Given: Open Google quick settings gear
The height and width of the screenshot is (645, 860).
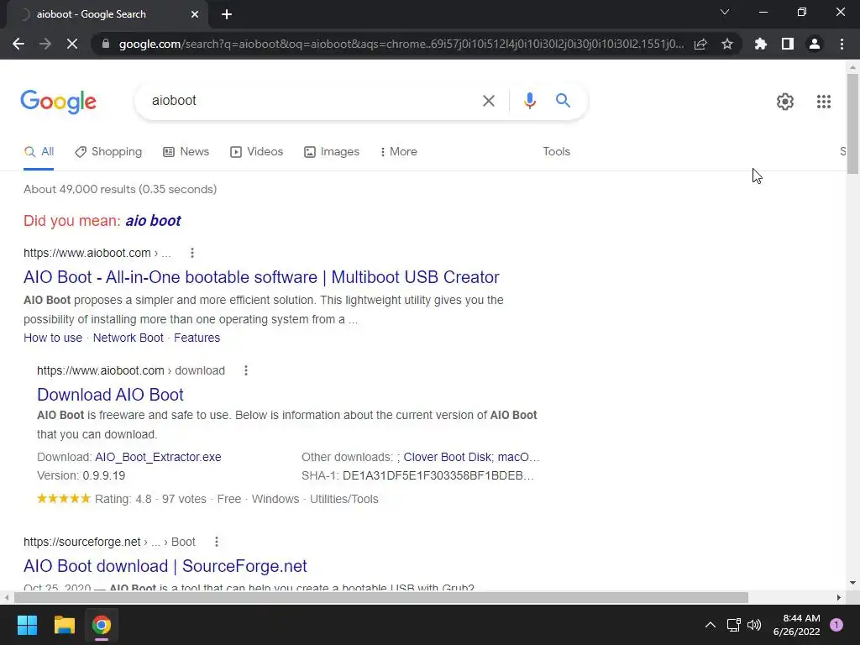Looking at the screenshot, I should click(x=785, y=102).
